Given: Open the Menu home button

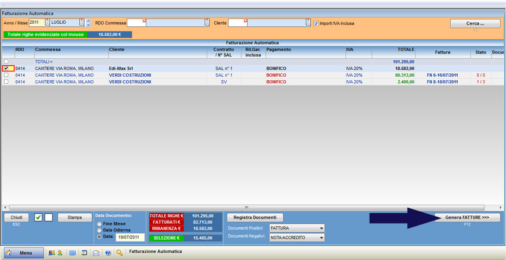Looking at the screenshot, I should click(24, 253).
